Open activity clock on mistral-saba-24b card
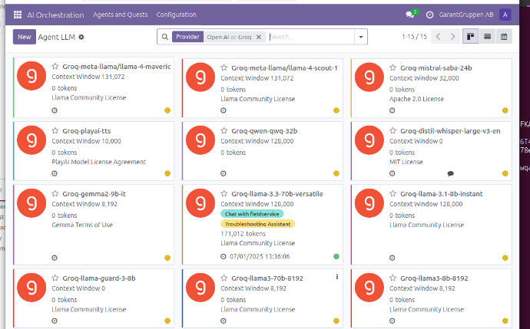 392,110
